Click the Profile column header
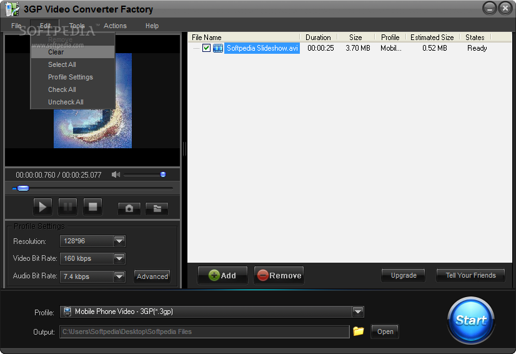This screenshot has width=516, height=354. tap(390, 38)
